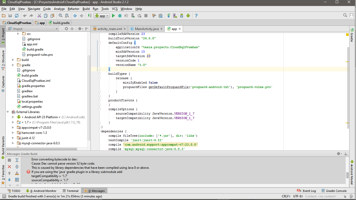
Task: Open the app run configuration dropdown
Action: [x=102, y=16]
